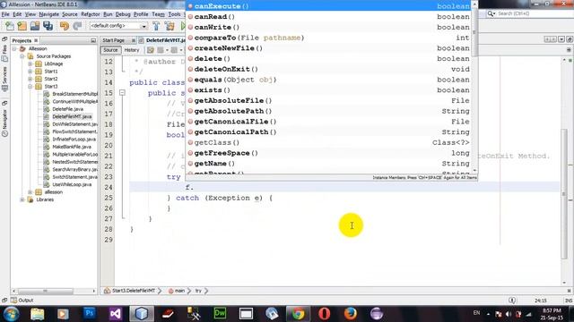Image resolution: width=574 pixels, height=322 pixels.
Task: Click the Clean and Build icon
Action: tap(170, 26)
